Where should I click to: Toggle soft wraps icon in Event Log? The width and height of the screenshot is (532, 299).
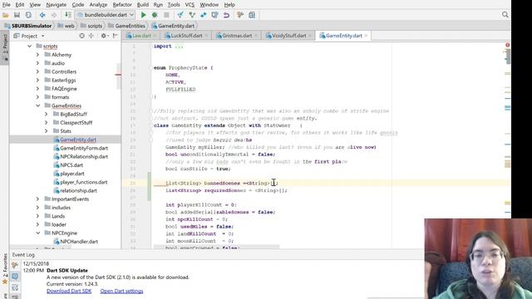(15, 287)
